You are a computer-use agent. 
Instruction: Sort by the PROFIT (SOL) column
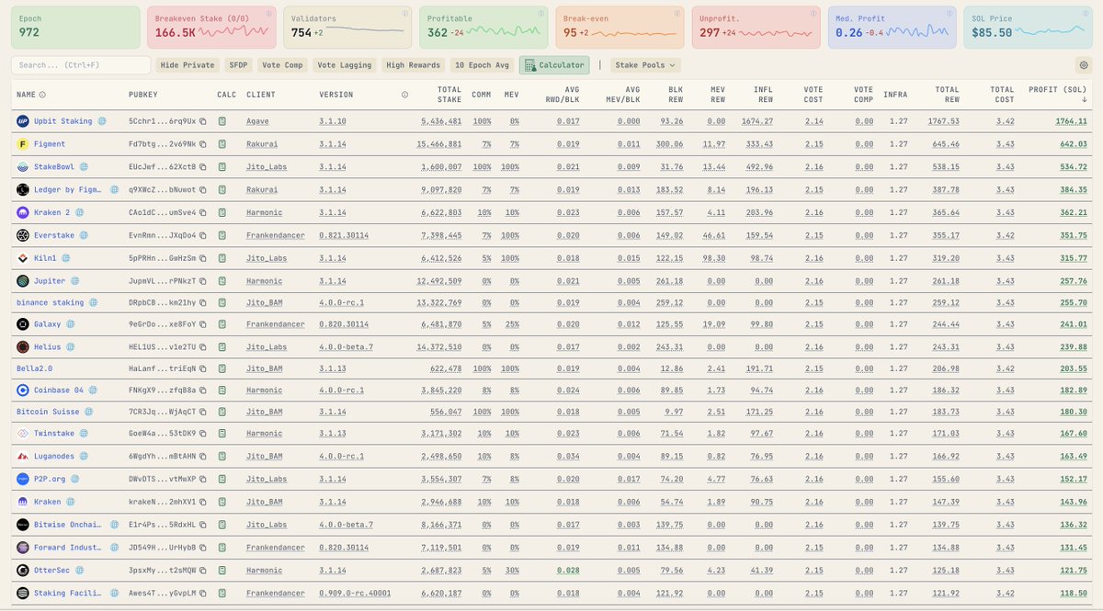click(1057, 95)
